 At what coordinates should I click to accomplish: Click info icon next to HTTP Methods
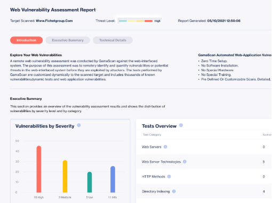(x=169, y=176)
